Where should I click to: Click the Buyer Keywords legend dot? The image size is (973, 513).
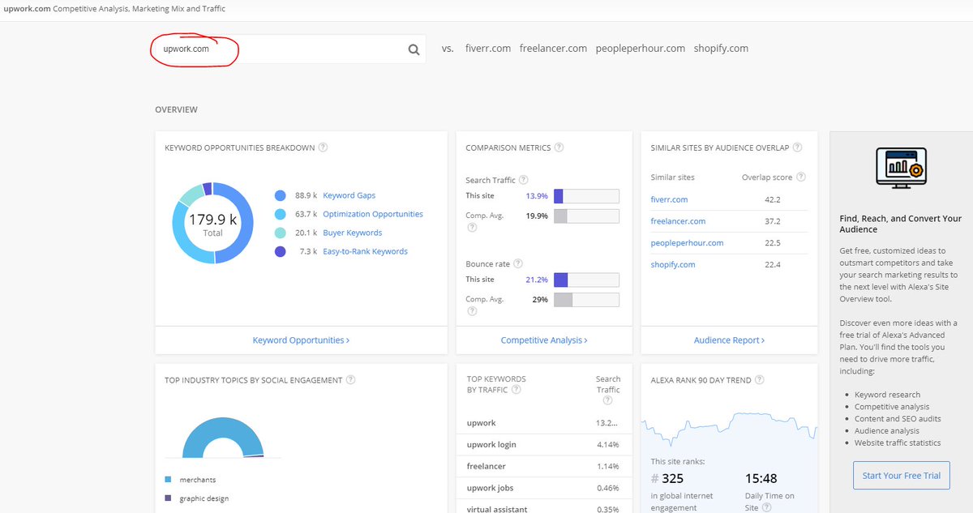click(281, 233)
